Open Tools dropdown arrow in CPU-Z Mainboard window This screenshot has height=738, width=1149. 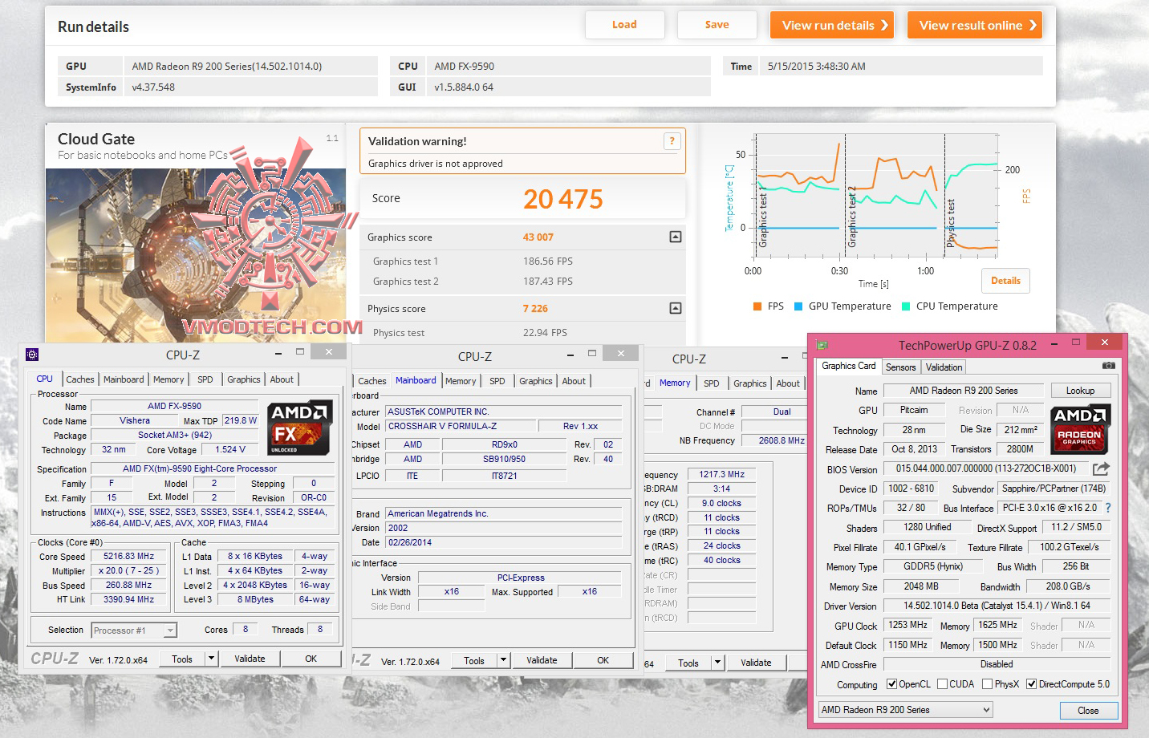point(503,660)
